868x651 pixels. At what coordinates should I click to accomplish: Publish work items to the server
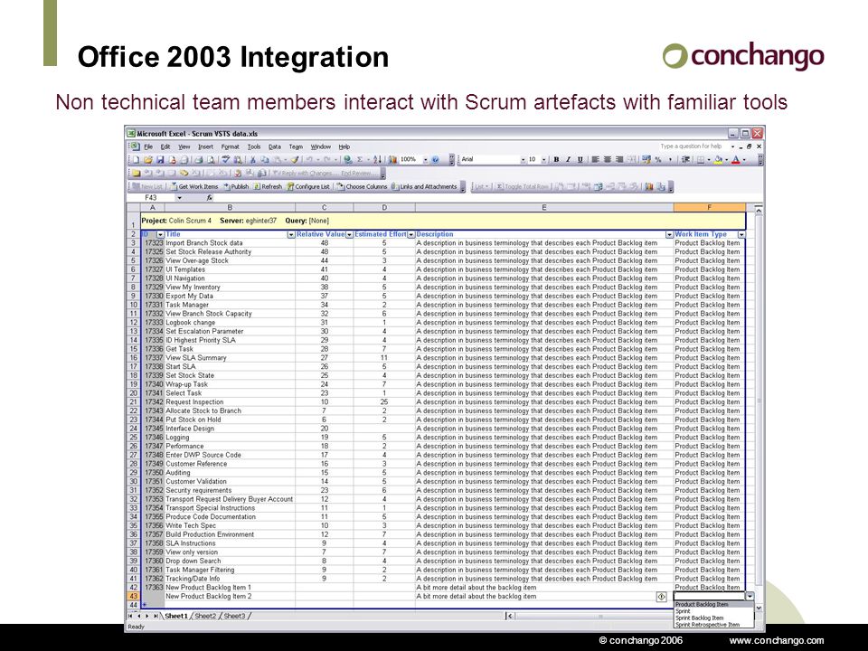pyautogui.click(x=236, y=186)
